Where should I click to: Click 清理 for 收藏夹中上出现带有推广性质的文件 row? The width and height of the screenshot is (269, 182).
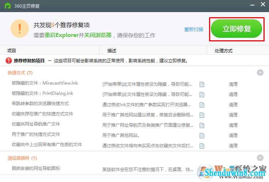coord(233,146)
